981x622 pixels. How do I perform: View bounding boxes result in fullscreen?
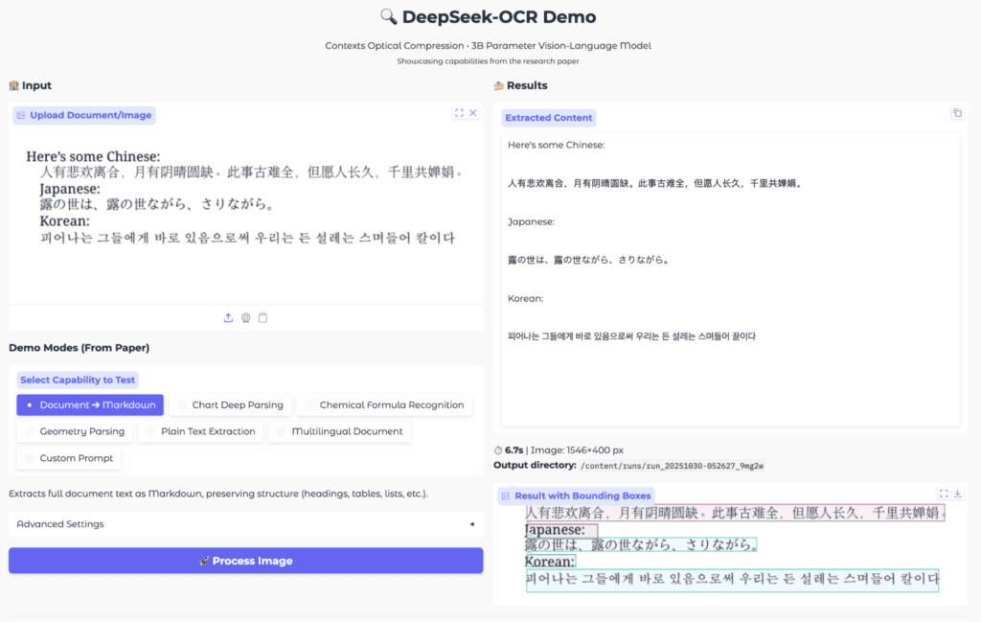(944, 494)
